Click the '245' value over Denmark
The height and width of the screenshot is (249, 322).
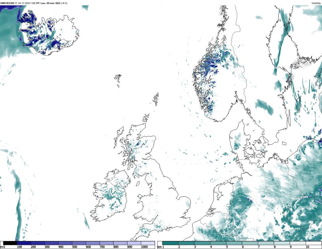(x=237, y=147)
